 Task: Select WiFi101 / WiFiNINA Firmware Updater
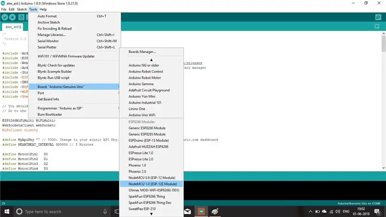pos(74,56)
